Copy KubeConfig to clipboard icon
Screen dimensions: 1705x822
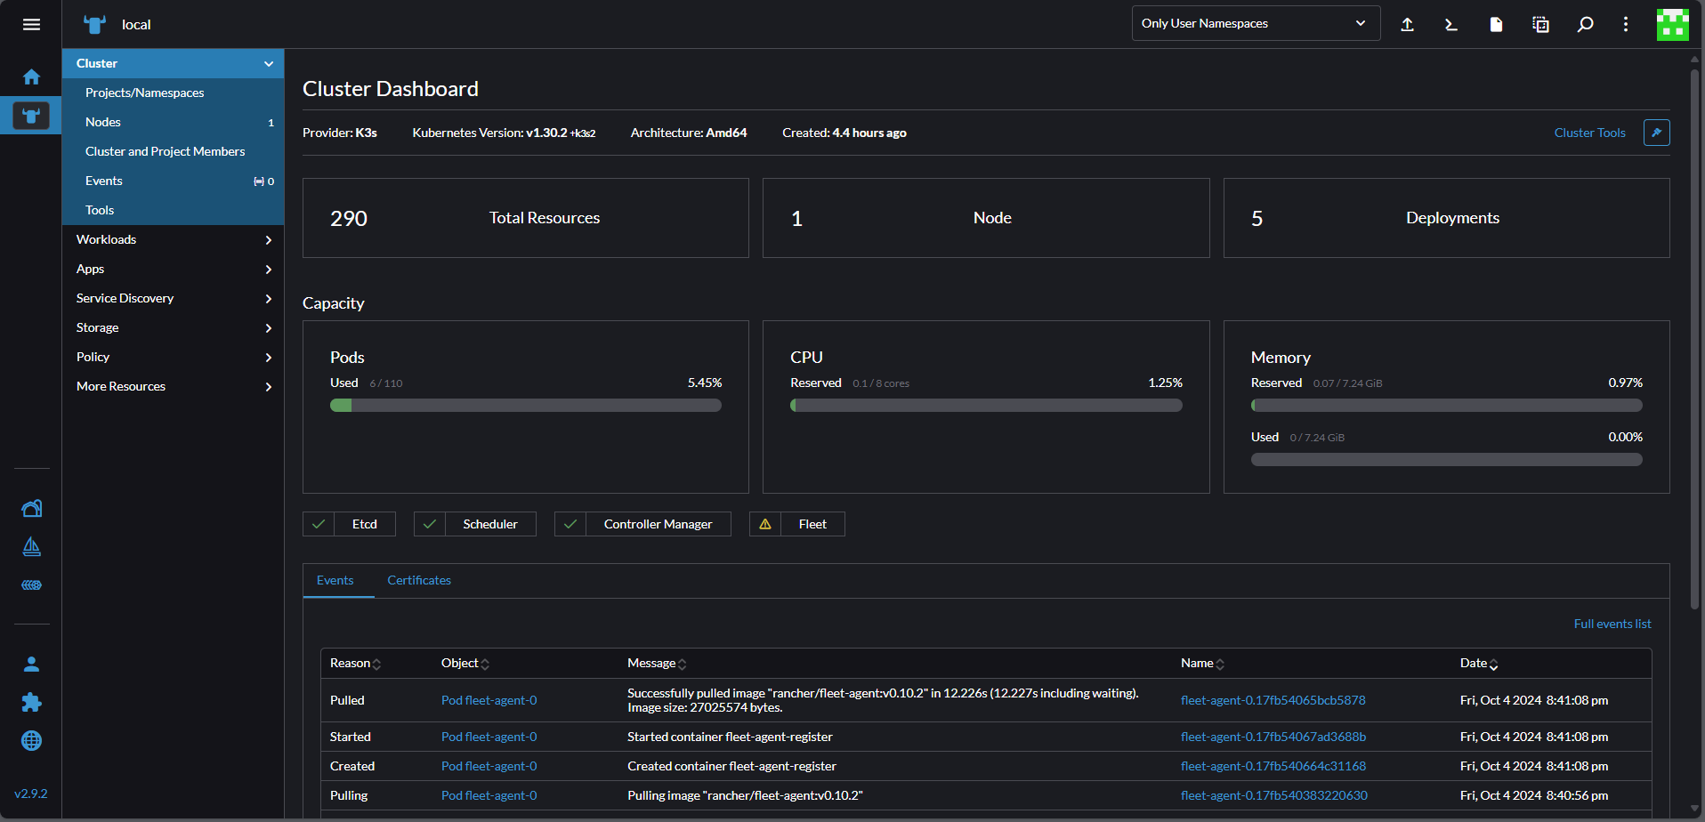(x=1540, y=24)
